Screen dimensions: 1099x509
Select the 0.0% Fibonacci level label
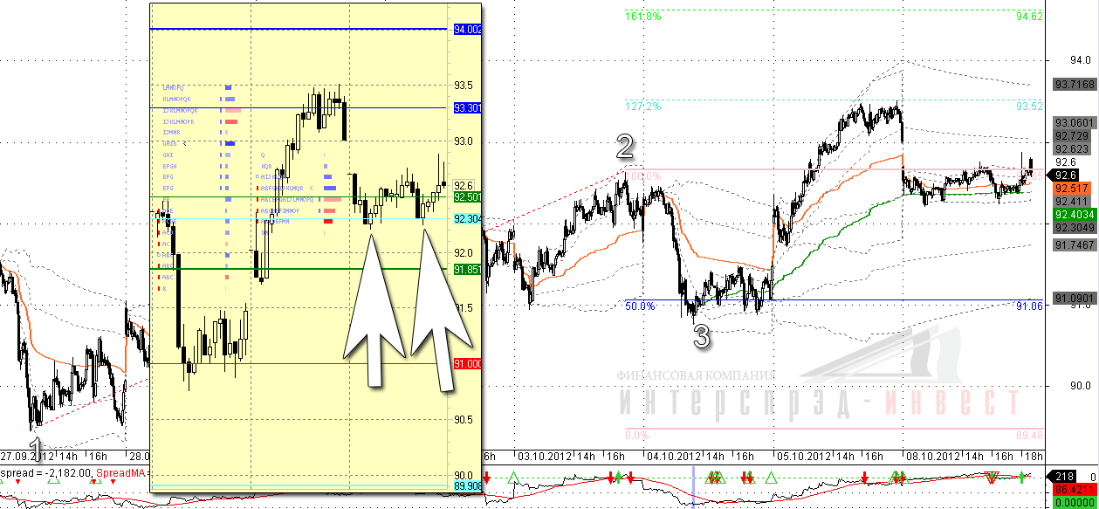click(638, 436)
